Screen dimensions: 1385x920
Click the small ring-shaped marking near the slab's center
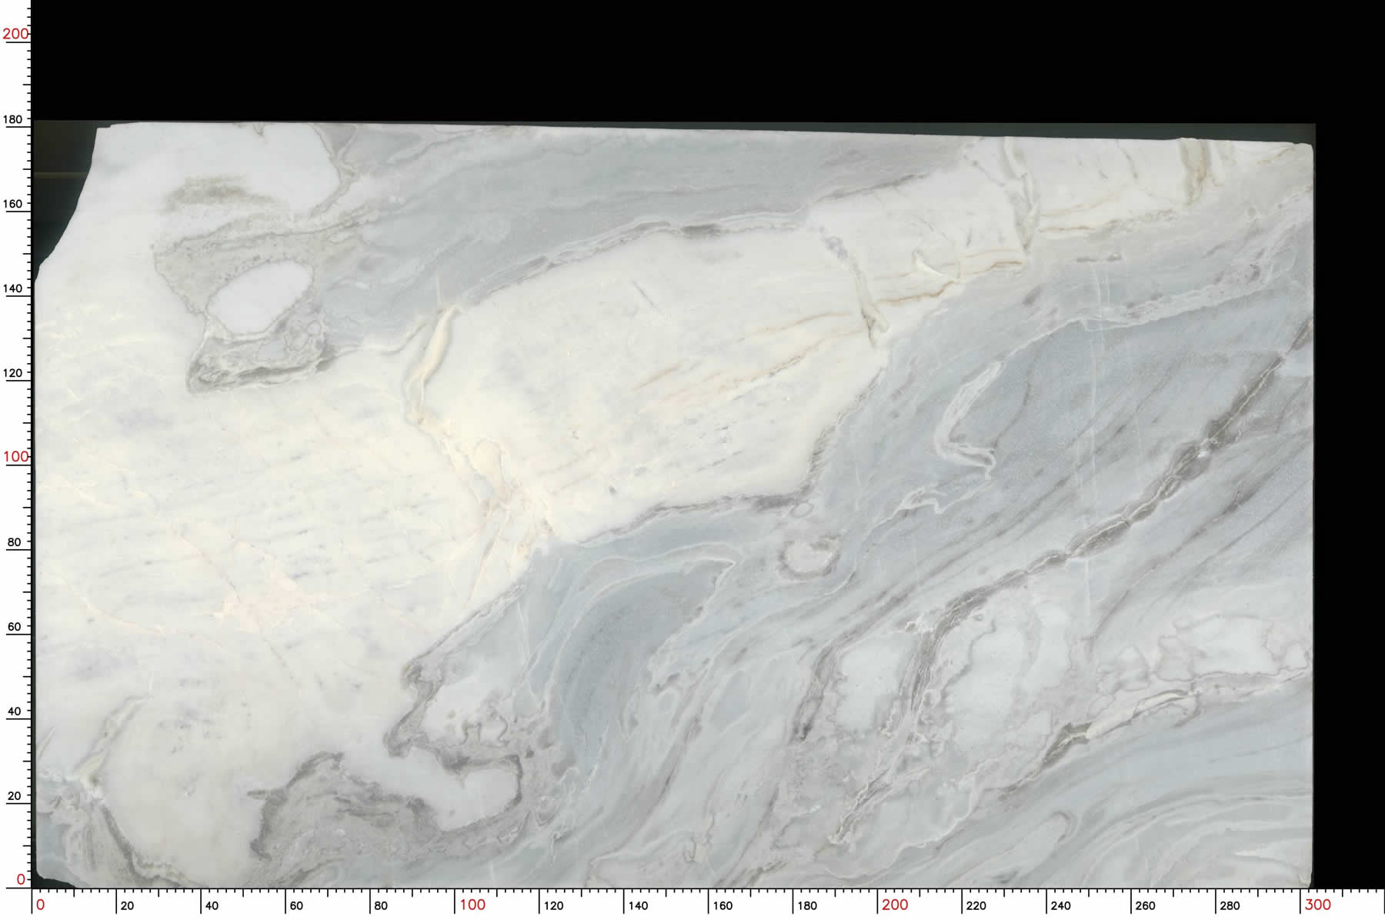click(809, 556)
